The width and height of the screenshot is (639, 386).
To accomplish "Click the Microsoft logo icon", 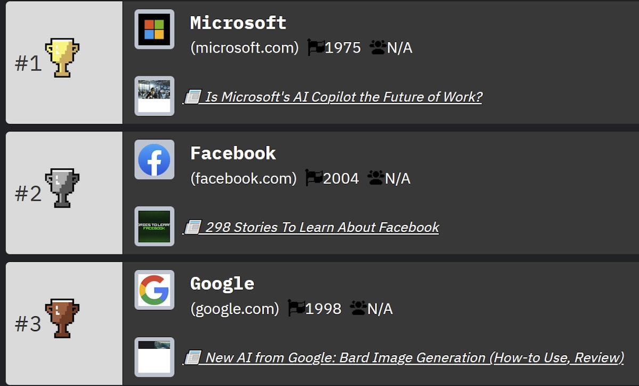I will pyautogui.click(x=154, y=29).
